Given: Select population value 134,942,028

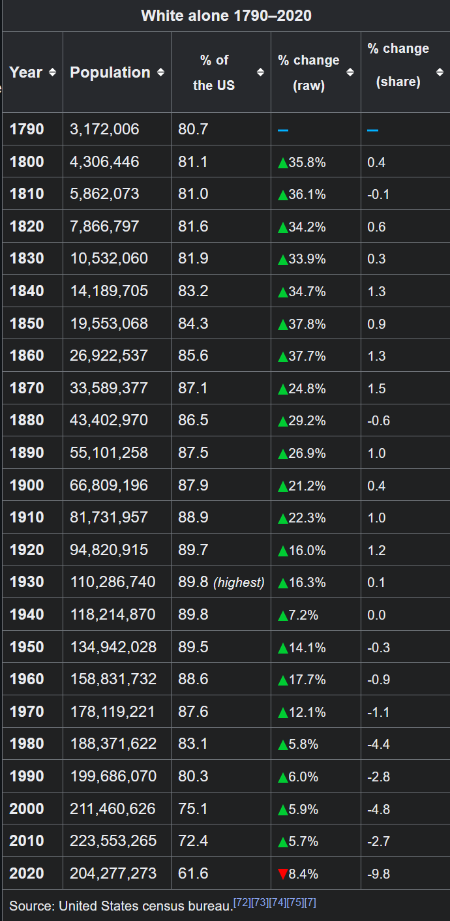Looking at the screenshot, I should tap(113, 647).
